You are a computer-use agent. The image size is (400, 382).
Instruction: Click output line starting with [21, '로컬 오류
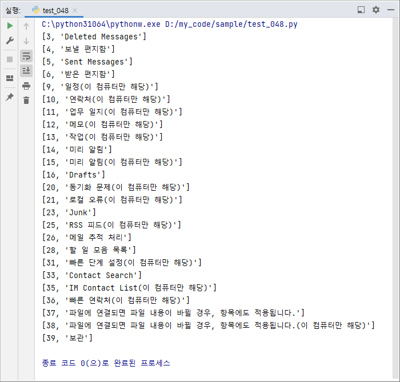[x=112, y=199]
